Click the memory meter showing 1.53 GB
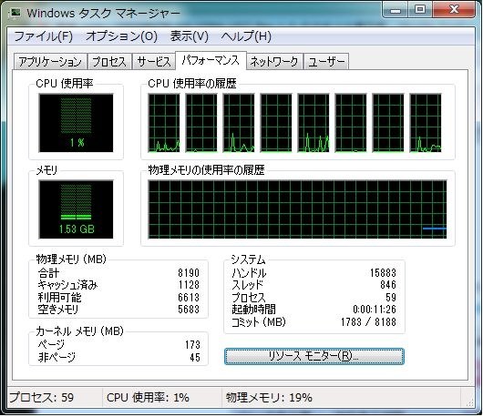 pos(76,209)
